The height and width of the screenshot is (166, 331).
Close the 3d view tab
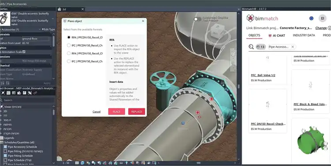click(x=83, y=9)
